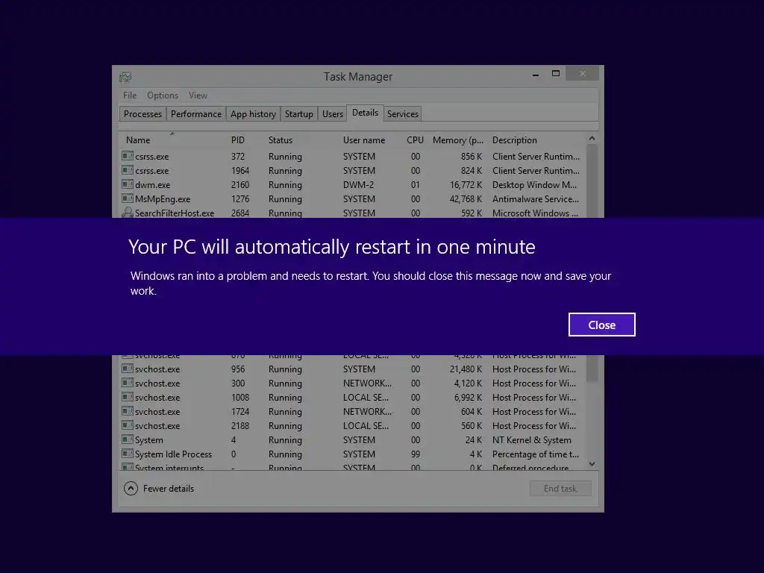
Task: Open the File menu
Action: pos(130,95)
